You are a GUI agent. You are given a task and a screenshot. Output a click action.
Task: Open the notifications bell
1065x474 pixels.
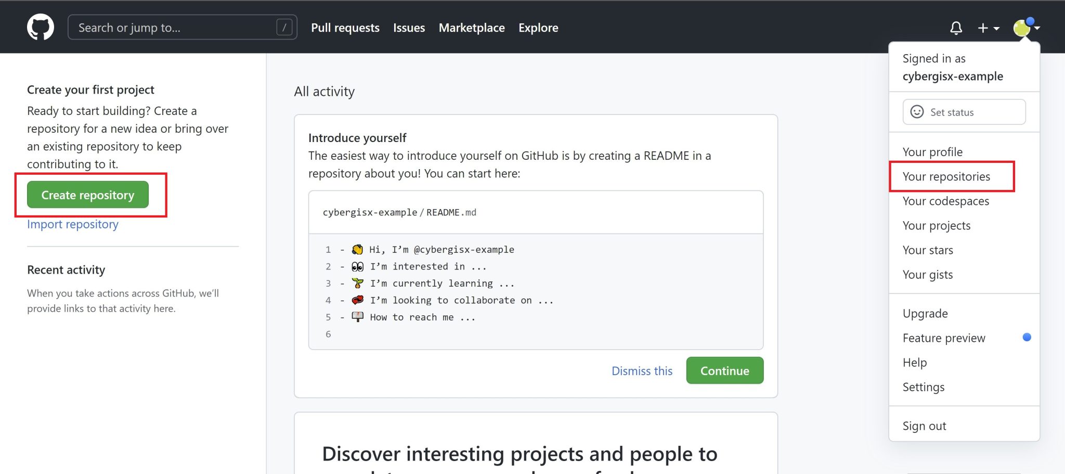pos(957,28)
